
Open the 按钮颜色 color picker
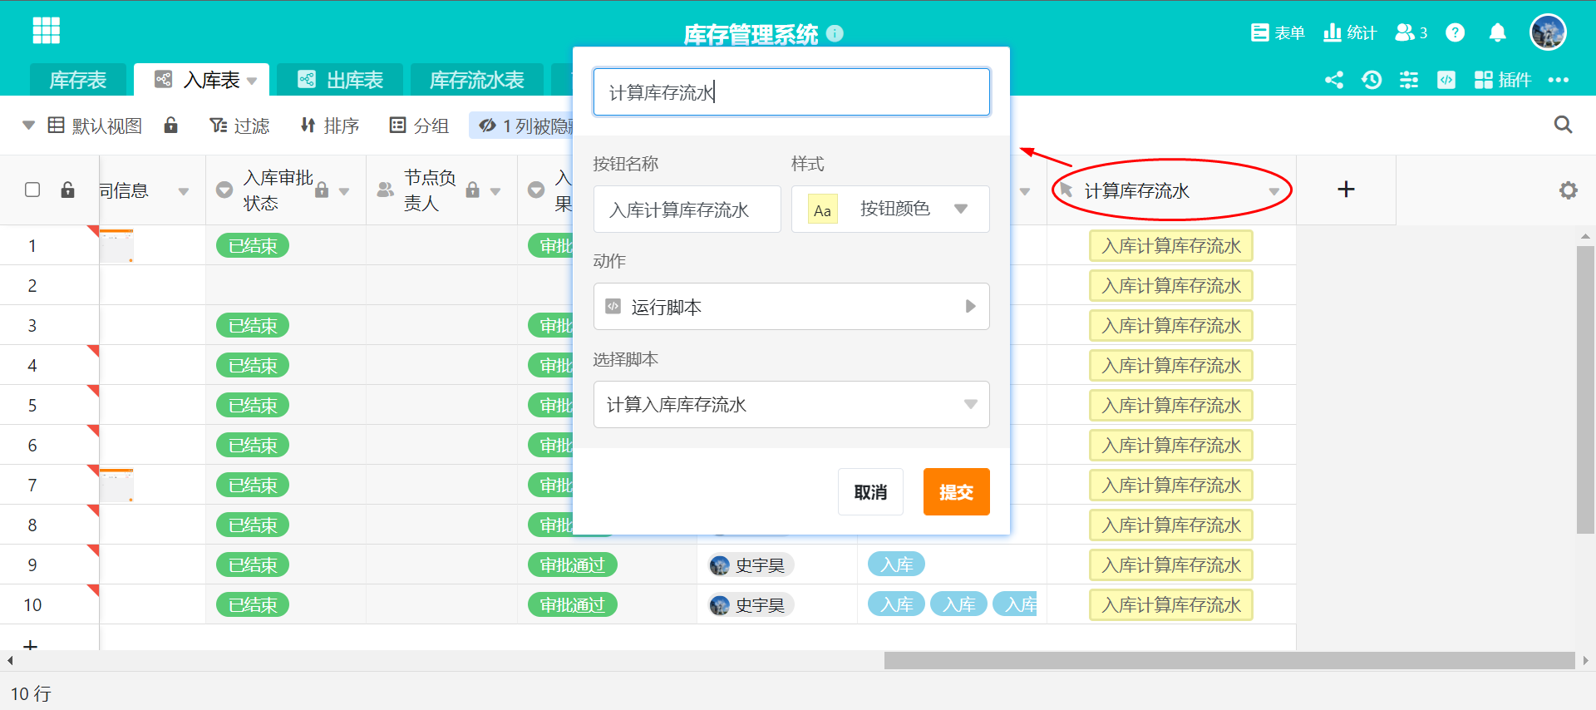pos(890,209)
